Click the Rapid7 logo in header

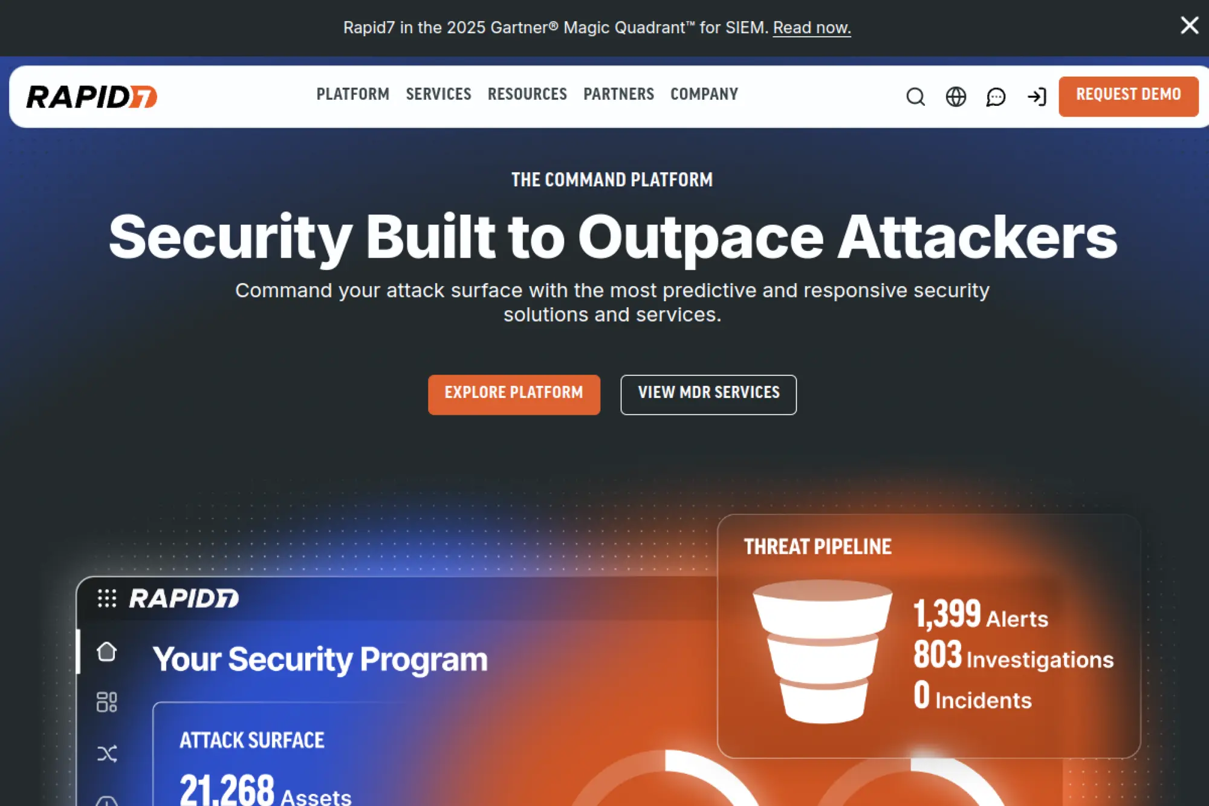pos(92,97)
